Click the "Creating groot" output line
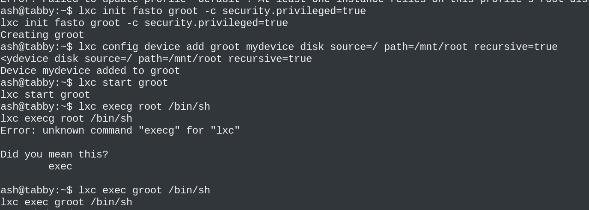 (x=42, y=35)
